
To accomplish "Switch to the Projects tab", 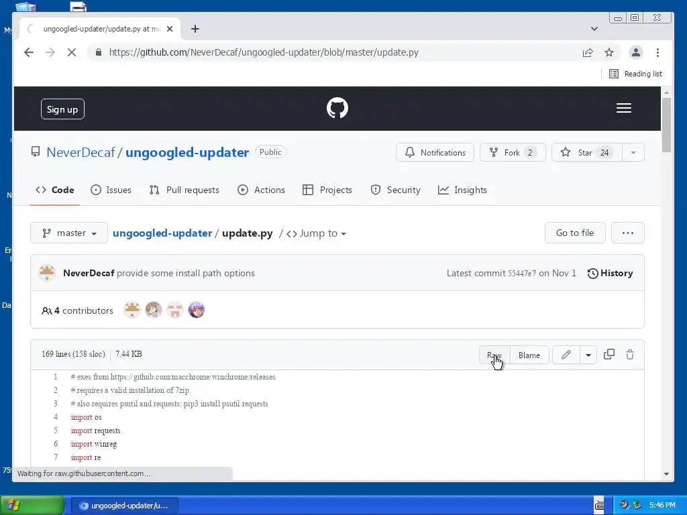I will [327, 190].
